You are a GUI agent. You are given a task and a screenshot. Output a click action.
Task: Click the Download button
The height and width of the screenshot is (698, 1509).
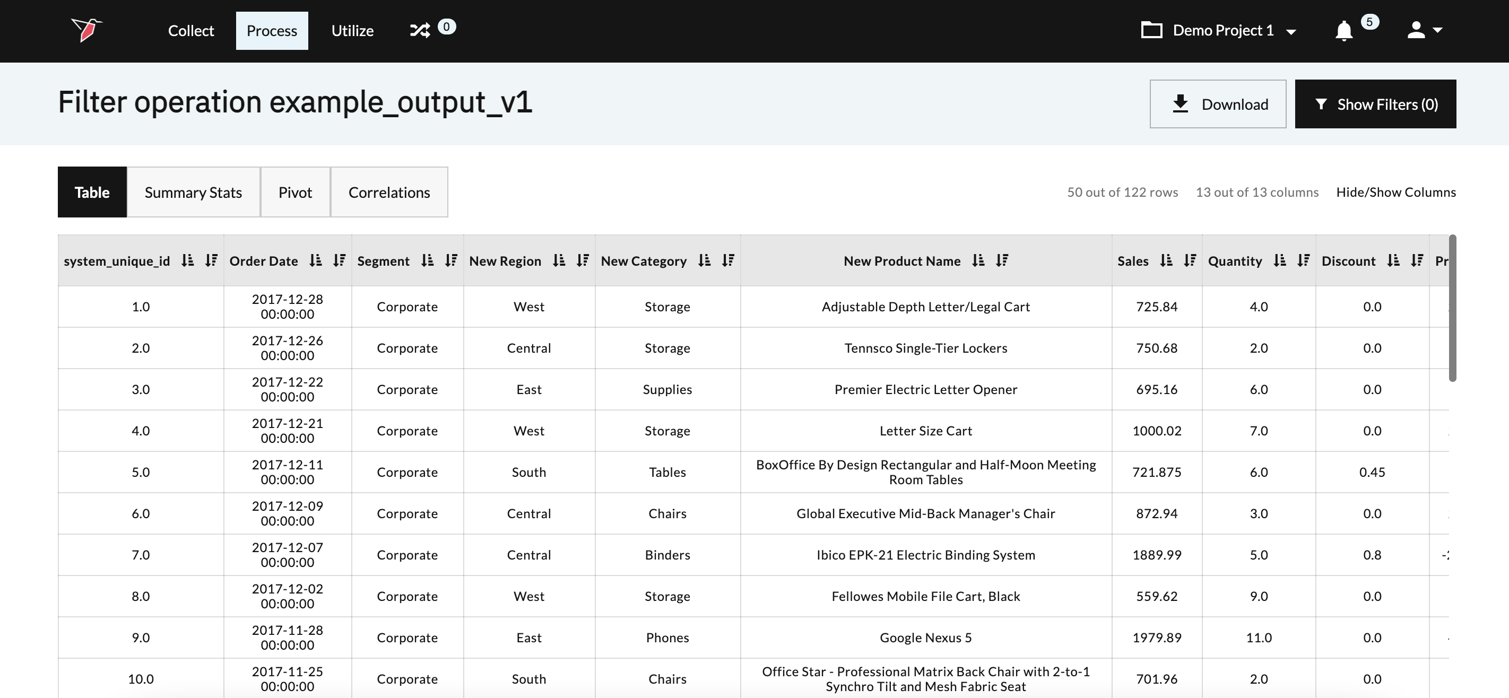[1217, 104]
